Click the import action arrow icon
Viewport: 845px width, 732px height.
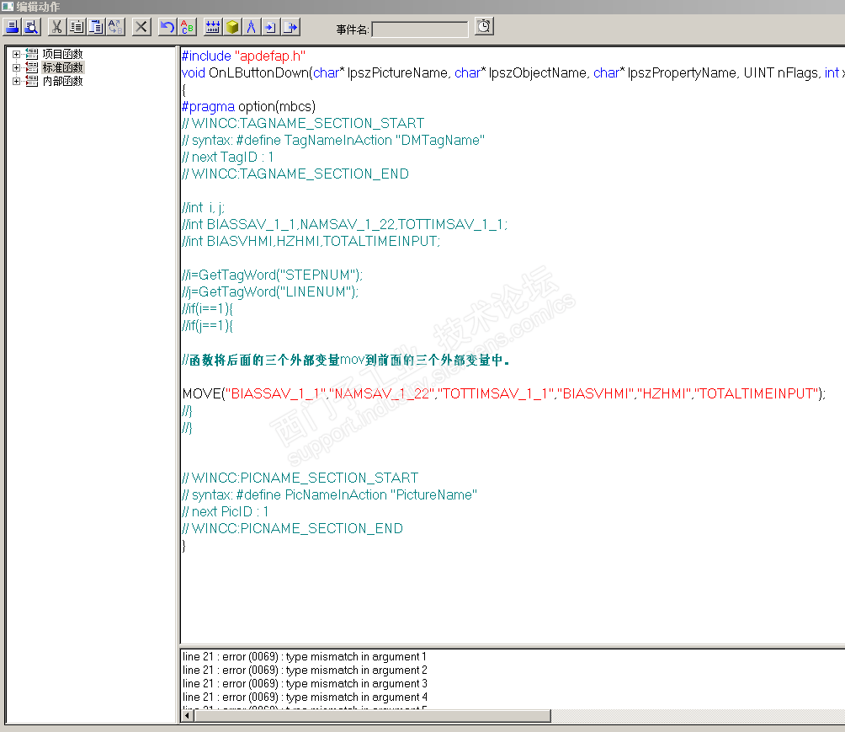pos(271,27)
